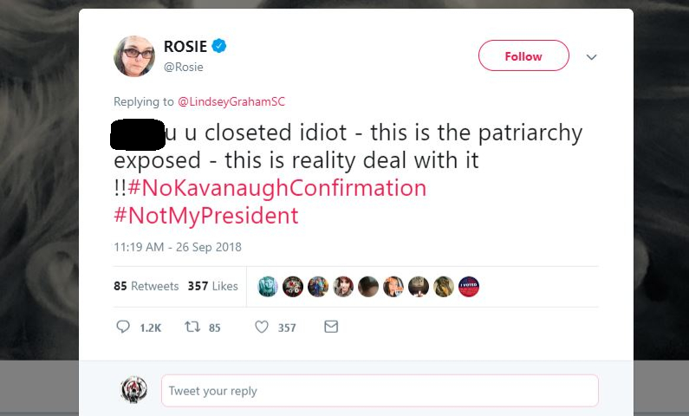Click the first liker avatar in row
The image size is (689, 416).
[268, 287]
